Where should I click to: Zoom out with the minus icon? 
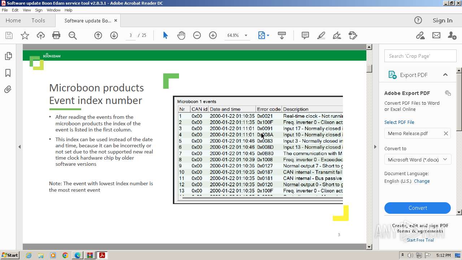(197, 35)
